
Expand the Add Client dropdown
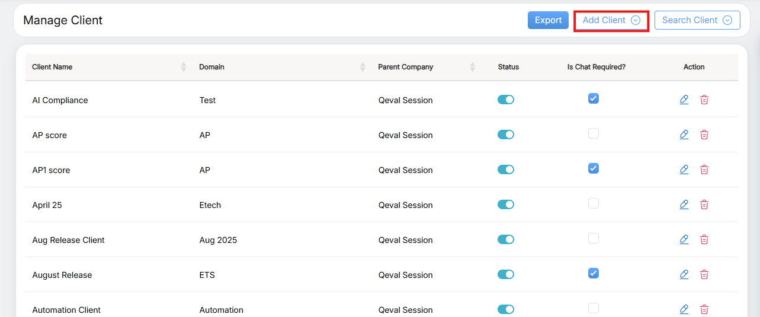pyautogui.click(x=611, y=20)
